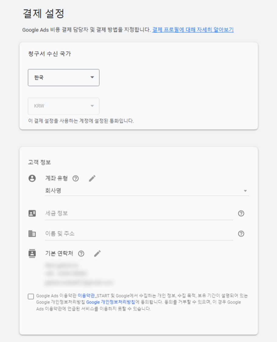Open the 이용약관 terms link

pos(86,296)
